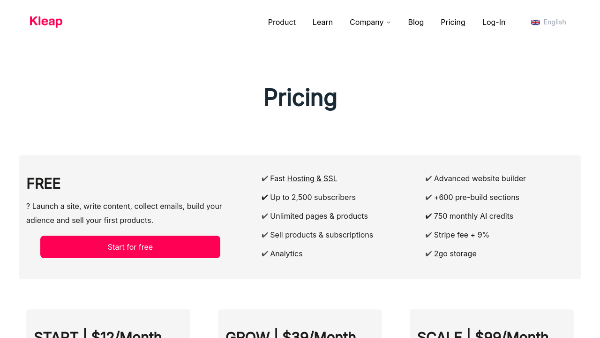This screenshot has width=600, height=338.
Task: Click the checkmark next to 2go storage
Action: point(428,253)
